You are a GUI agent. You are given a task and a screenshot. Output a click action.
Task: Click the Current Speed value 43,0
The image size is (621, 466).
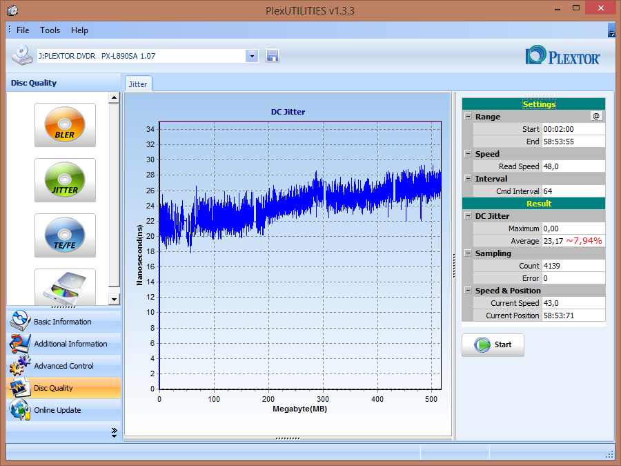point(573,303)
